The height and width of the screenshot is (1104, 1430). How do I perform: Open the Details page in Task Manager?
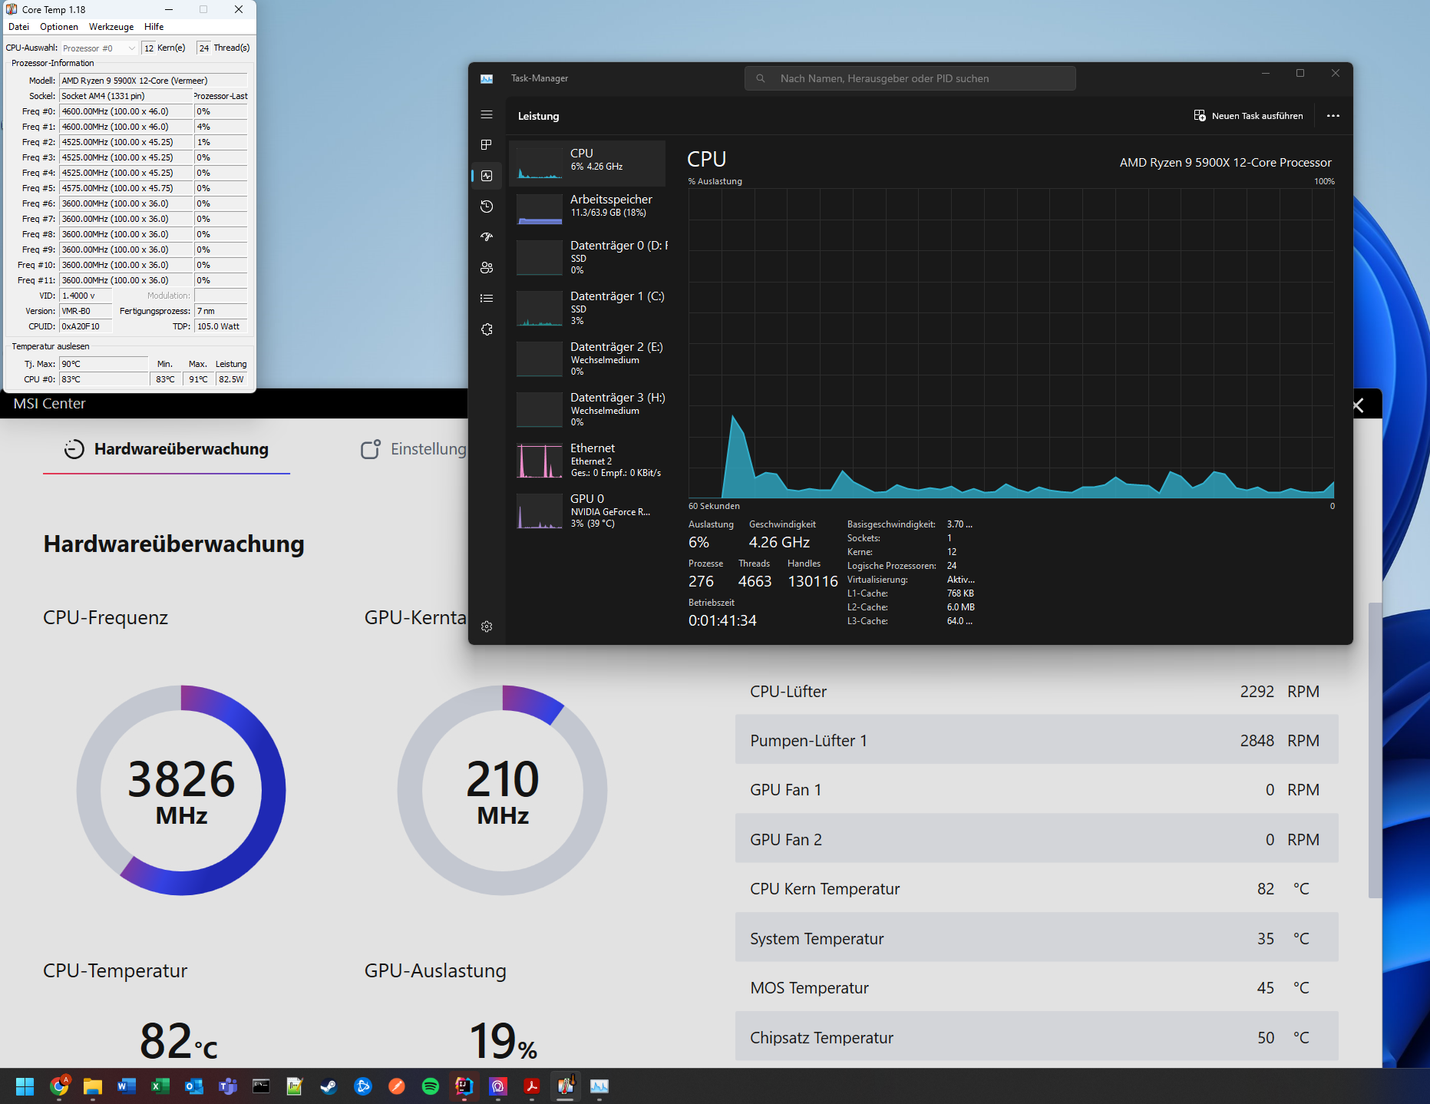(487, 299)
